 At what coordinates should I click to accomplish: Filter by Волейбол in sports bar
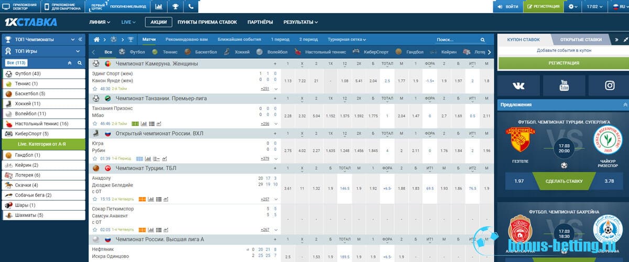click(273, 52)
